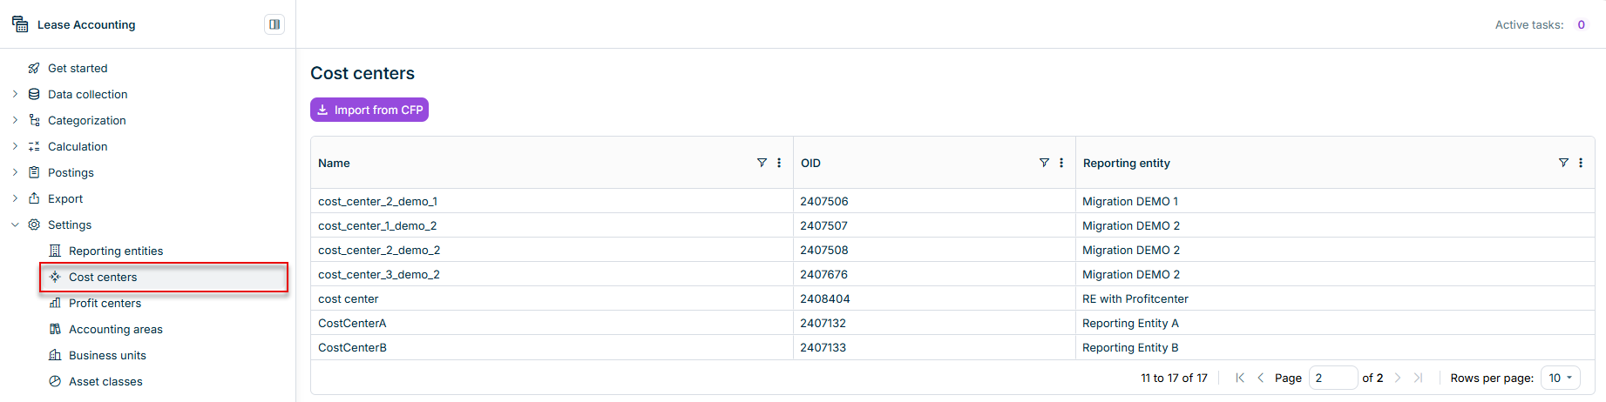Select the CostCenterA row name
1606x402 pixels.
click(352, 323)
